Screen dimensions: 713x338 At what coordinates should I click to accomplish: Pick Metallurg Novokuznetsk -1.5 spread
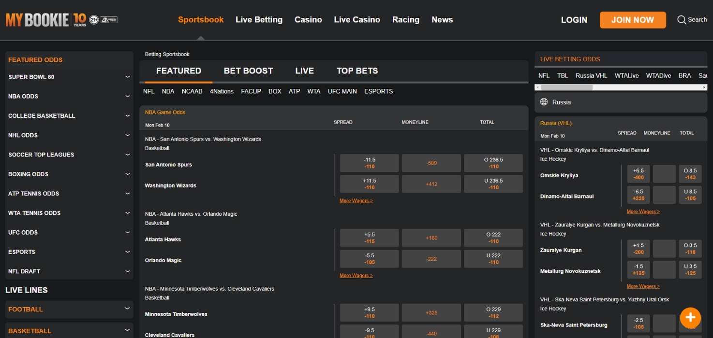pos(639,269)
